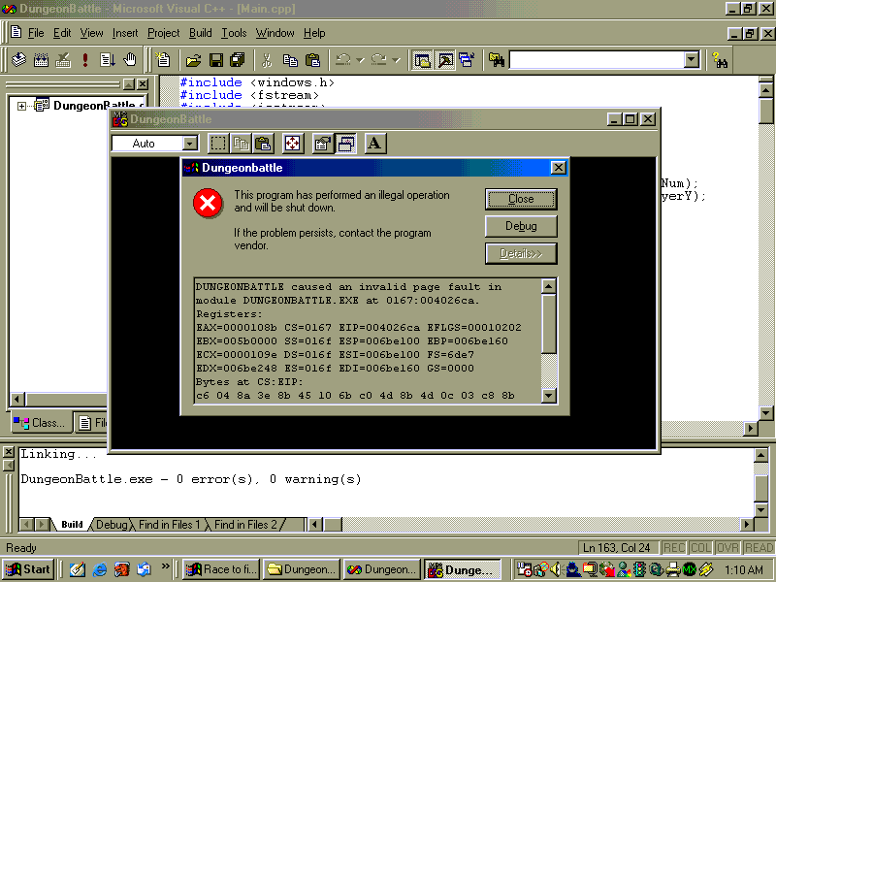The image size is (873, 873).
Task: Click the error details scrollbar down arrow
Action: point(548,396)
